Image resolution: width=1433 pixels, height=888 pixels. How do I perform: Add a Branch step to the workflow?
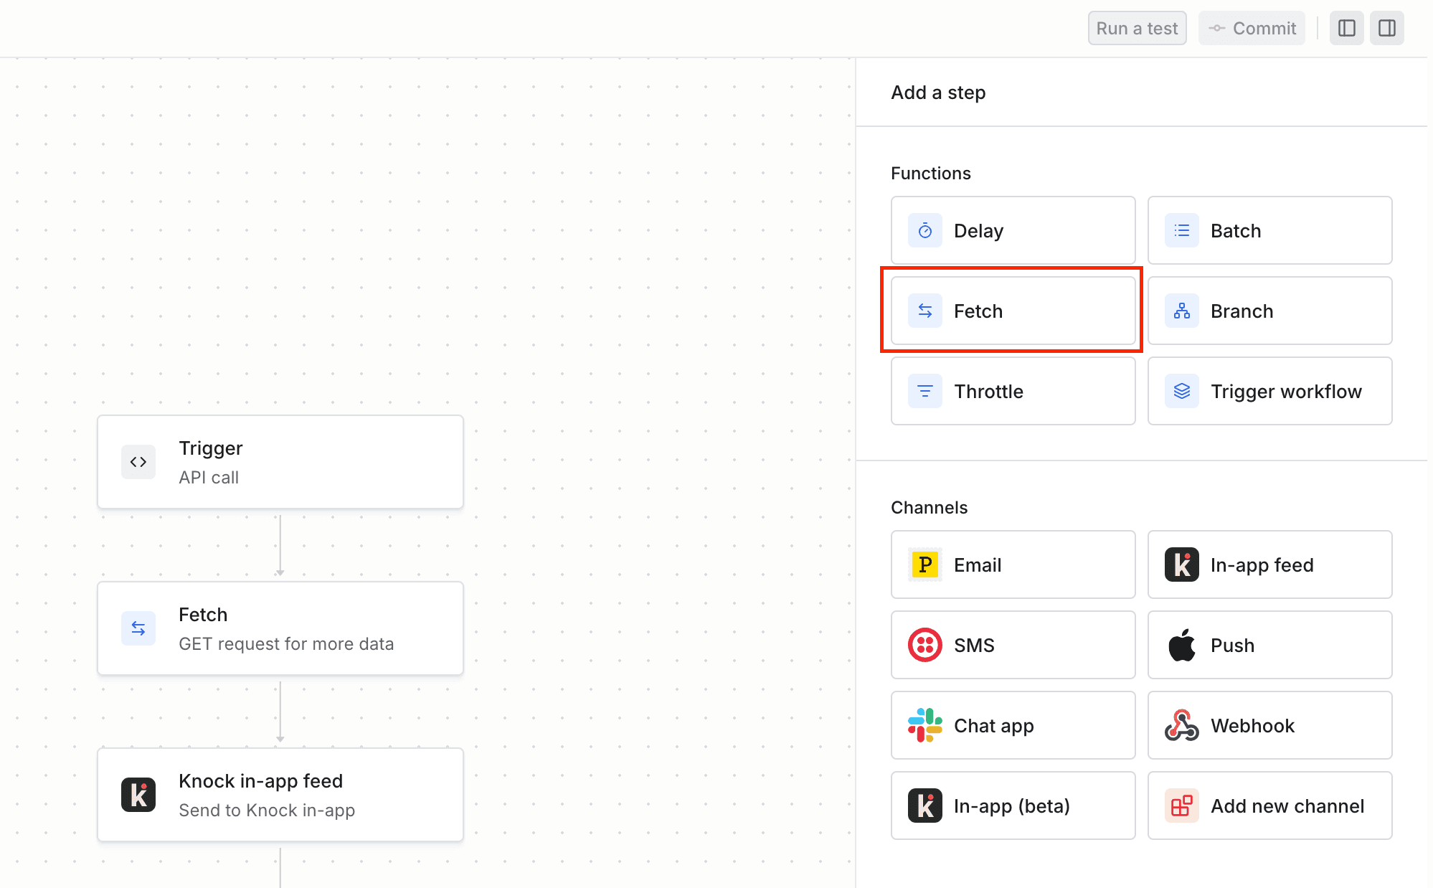(x=1269, y=311)
